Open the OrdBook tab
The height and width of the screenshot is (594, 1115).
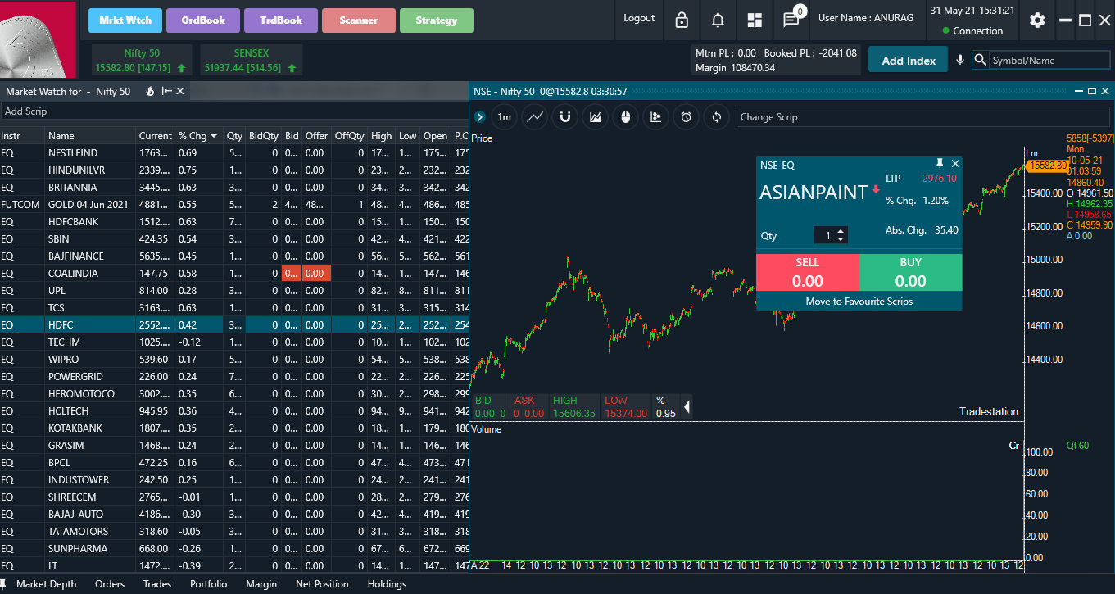202,20
